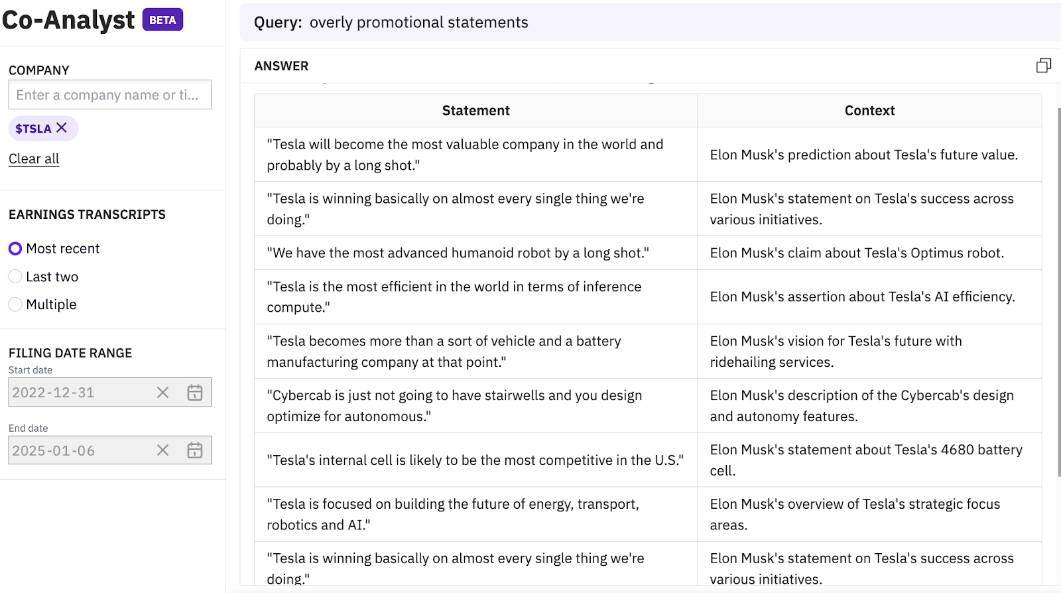Click the start date field 2022-12-31

point(80,393)
